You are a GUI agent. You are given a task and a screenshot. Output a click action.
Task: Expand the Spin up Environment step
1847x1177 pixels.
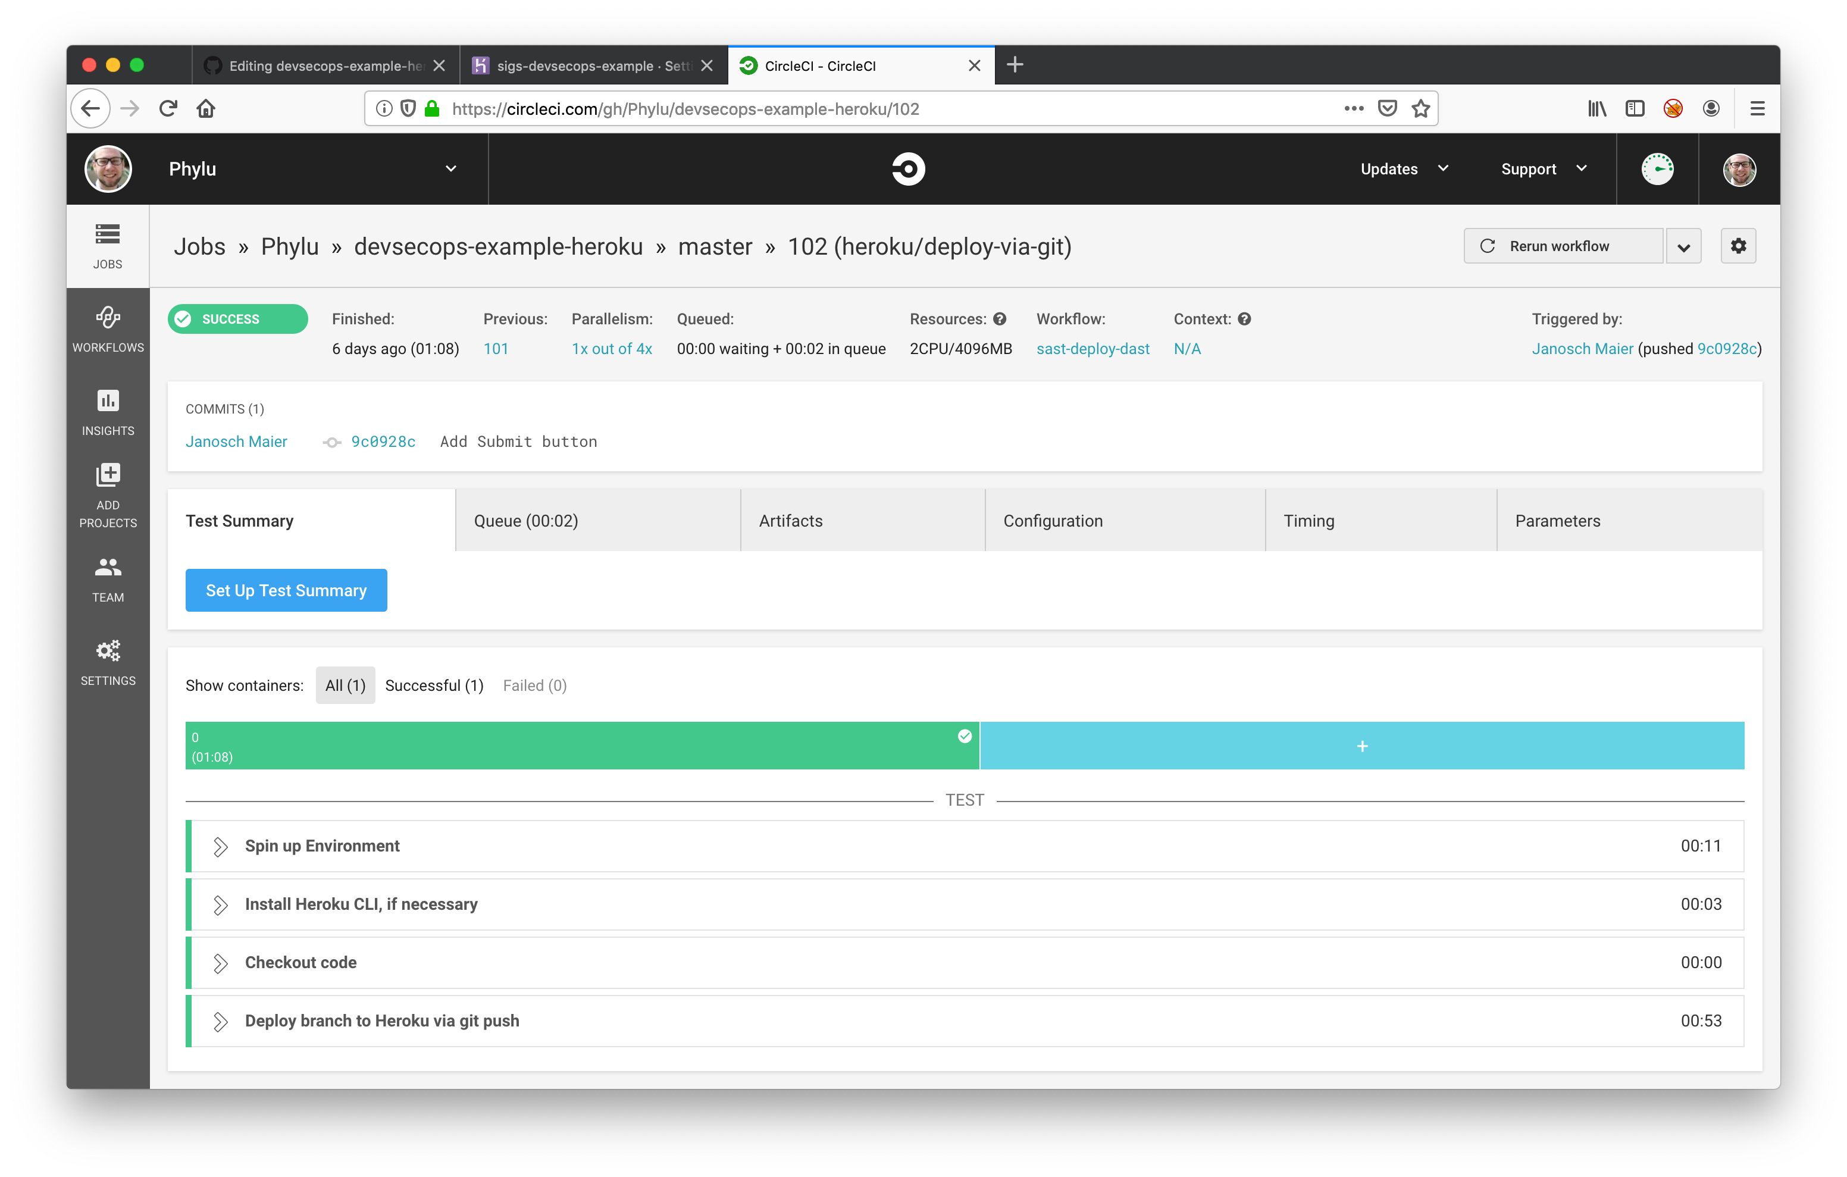pos(221,846)
